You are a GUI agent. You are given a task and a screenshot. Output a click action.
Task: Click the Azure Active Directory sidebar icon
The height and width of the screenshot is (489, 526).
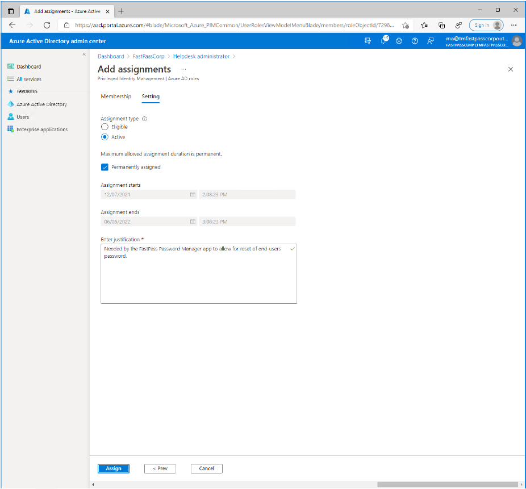pos(11,105)
